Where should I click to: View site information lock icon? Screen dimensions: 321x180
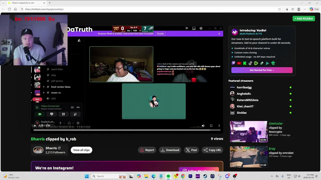[22, 9]
